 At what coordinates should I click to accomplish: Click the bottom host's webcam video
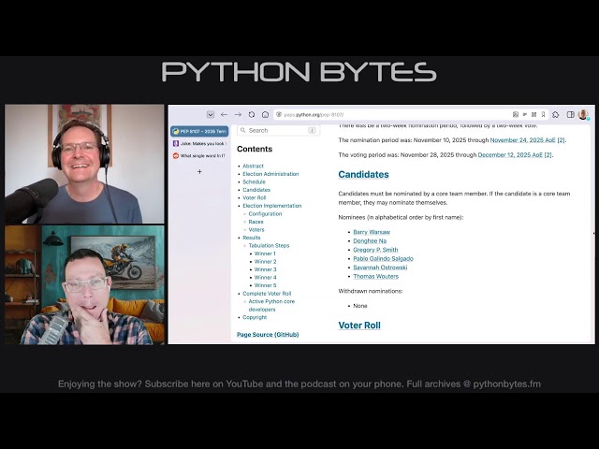coord(84,284)
